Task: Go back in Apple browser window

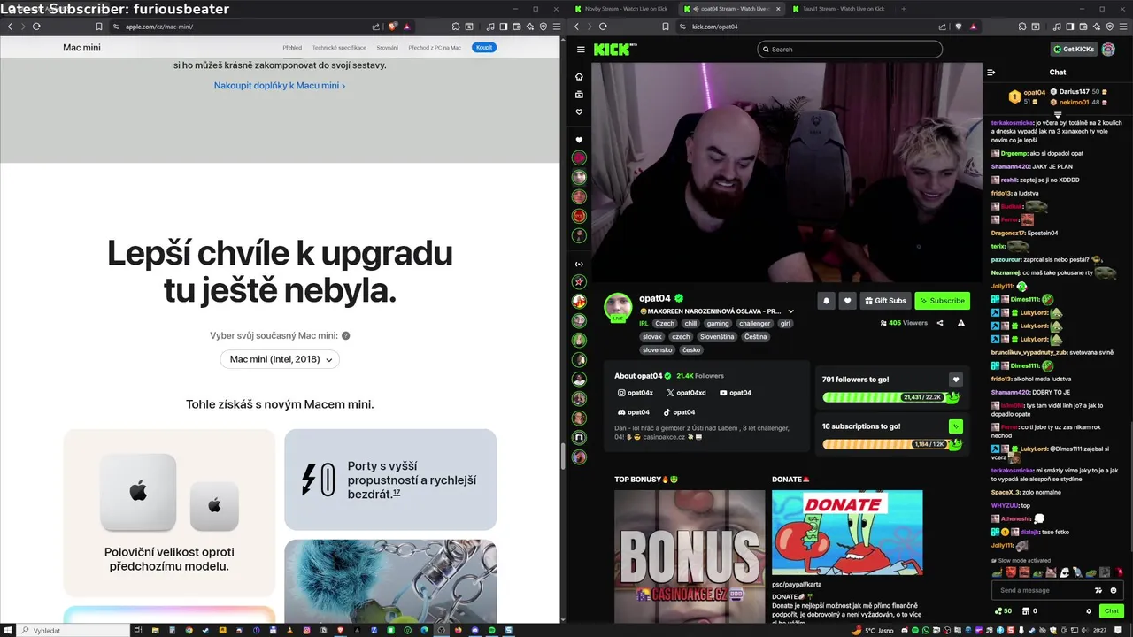Action: coord(10,27)
